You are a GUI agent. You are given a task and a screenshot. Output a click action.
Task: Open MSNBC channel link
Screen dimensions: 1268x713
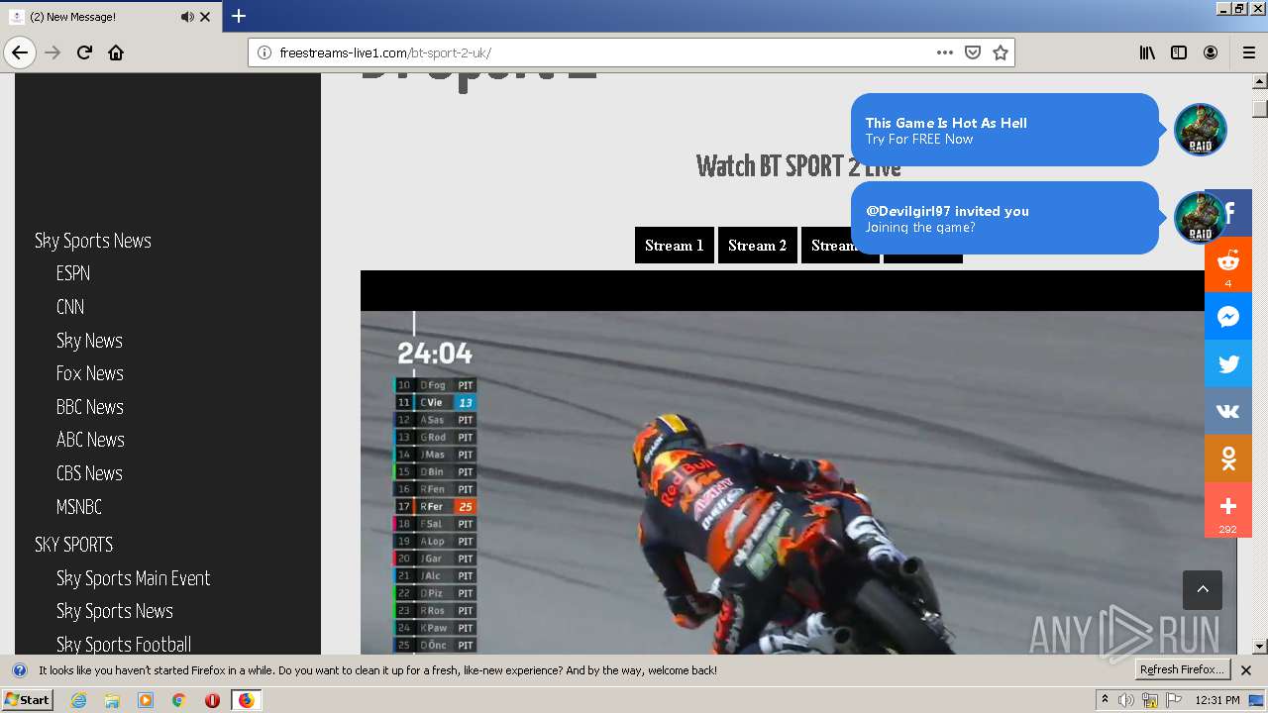tap(79, 507)
